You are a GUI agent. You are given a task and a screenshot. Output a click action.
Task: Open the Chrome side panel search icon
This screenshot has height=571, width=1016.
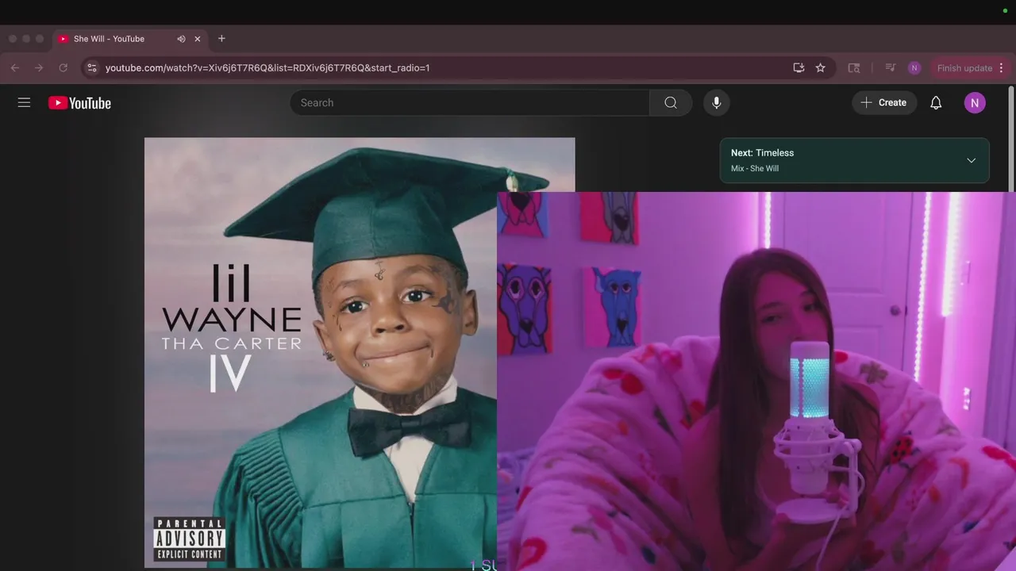854,68
